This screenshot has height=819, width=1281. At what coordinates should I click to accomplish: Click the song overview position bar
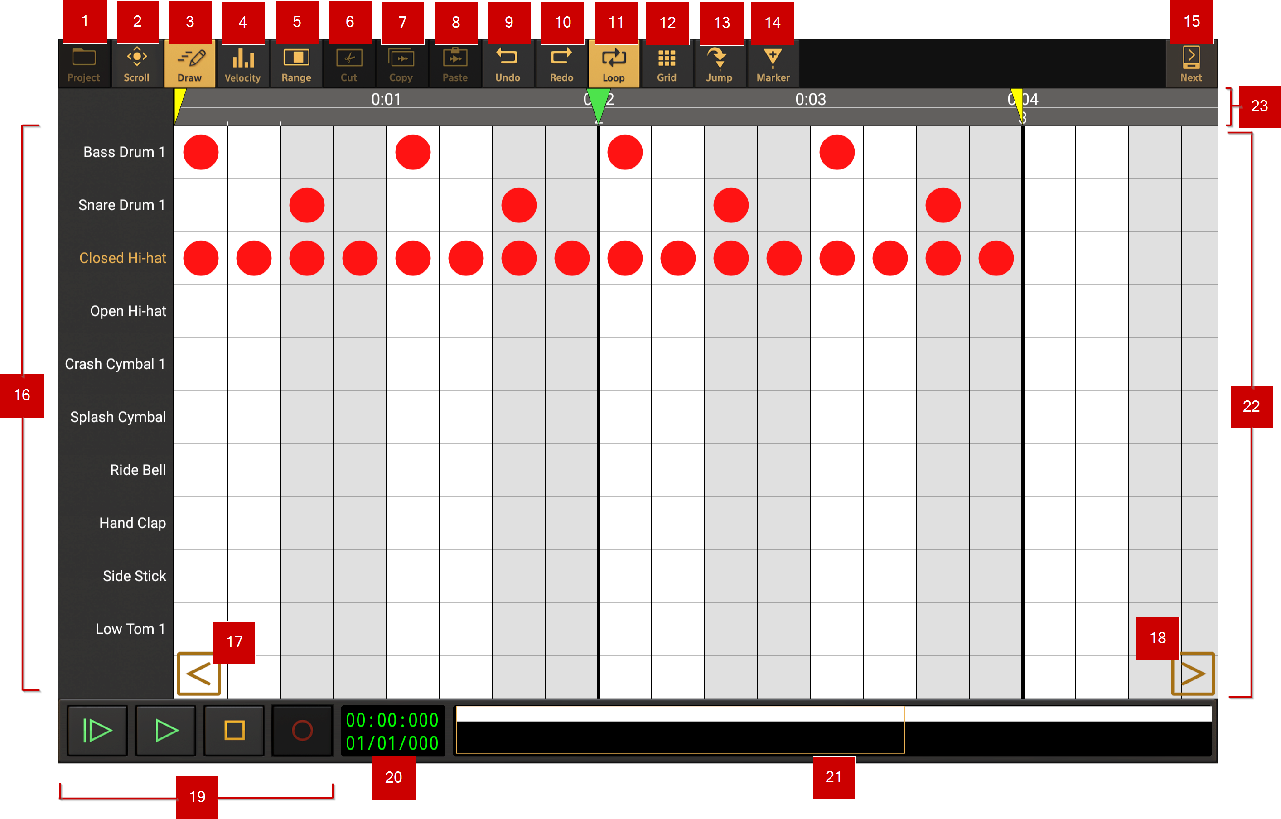tap(833, 730)
